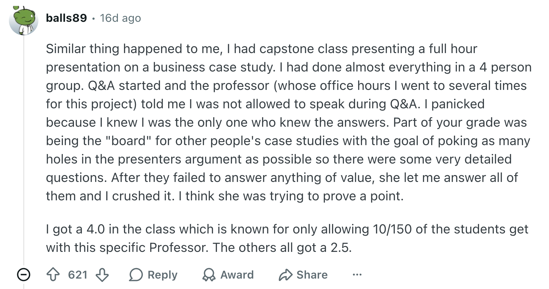Visit the balls89 username profile link
This screenshot has width=549, height=289.
[66, 18]
